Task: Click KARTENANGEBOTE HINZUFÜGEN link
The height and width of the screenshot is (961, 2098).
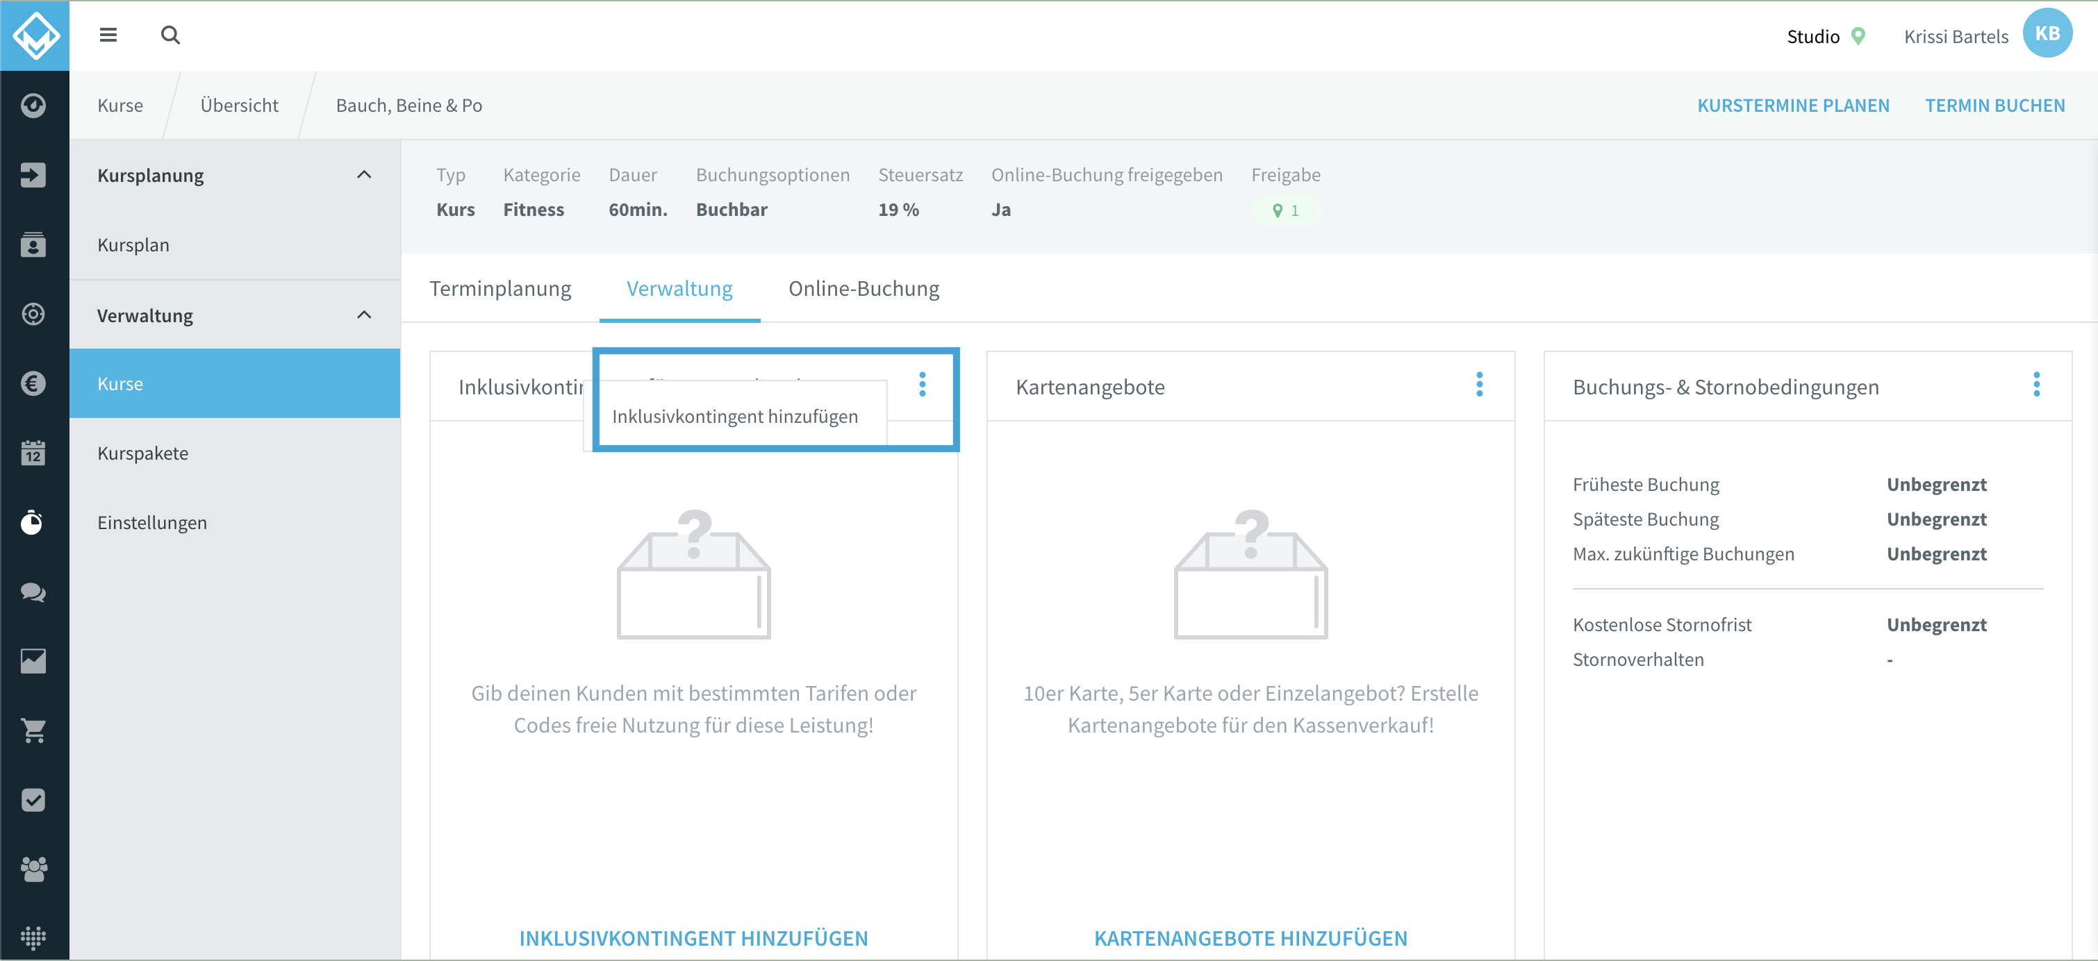Action: tap(1251, 938)
